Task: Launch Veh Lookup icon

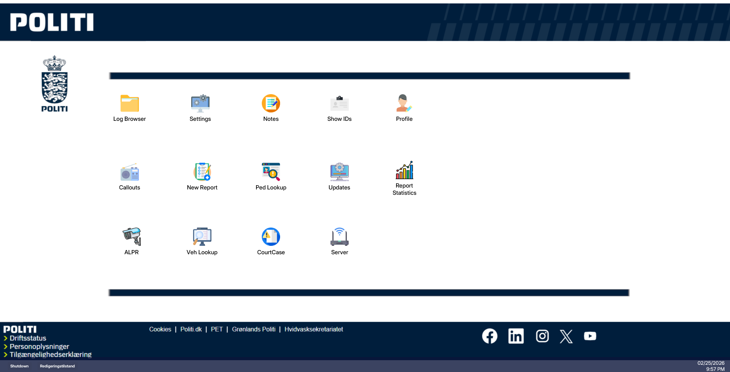Action: point(202,237)
